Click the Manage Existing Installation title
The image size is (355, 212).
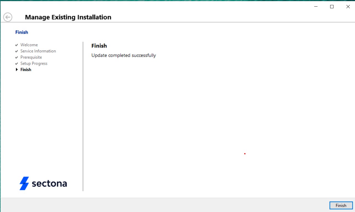click(68, 17)
